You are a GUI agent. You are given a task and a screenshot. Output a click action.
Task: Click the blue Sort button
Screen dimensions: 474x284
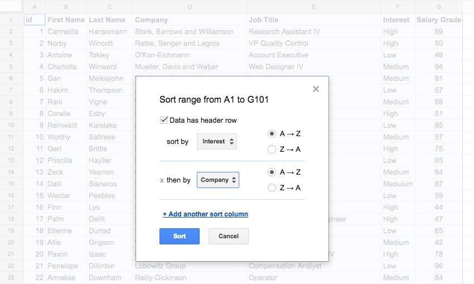point(180,236)
